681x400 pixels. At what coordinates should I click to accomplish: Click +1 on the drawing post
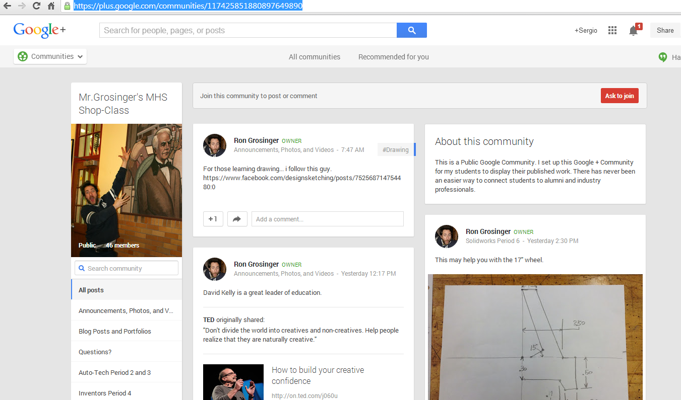[213, 219]
